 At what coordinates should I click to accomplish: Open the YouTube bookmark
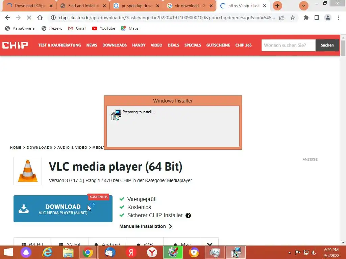pyautogui.click(x=104, y=28)
